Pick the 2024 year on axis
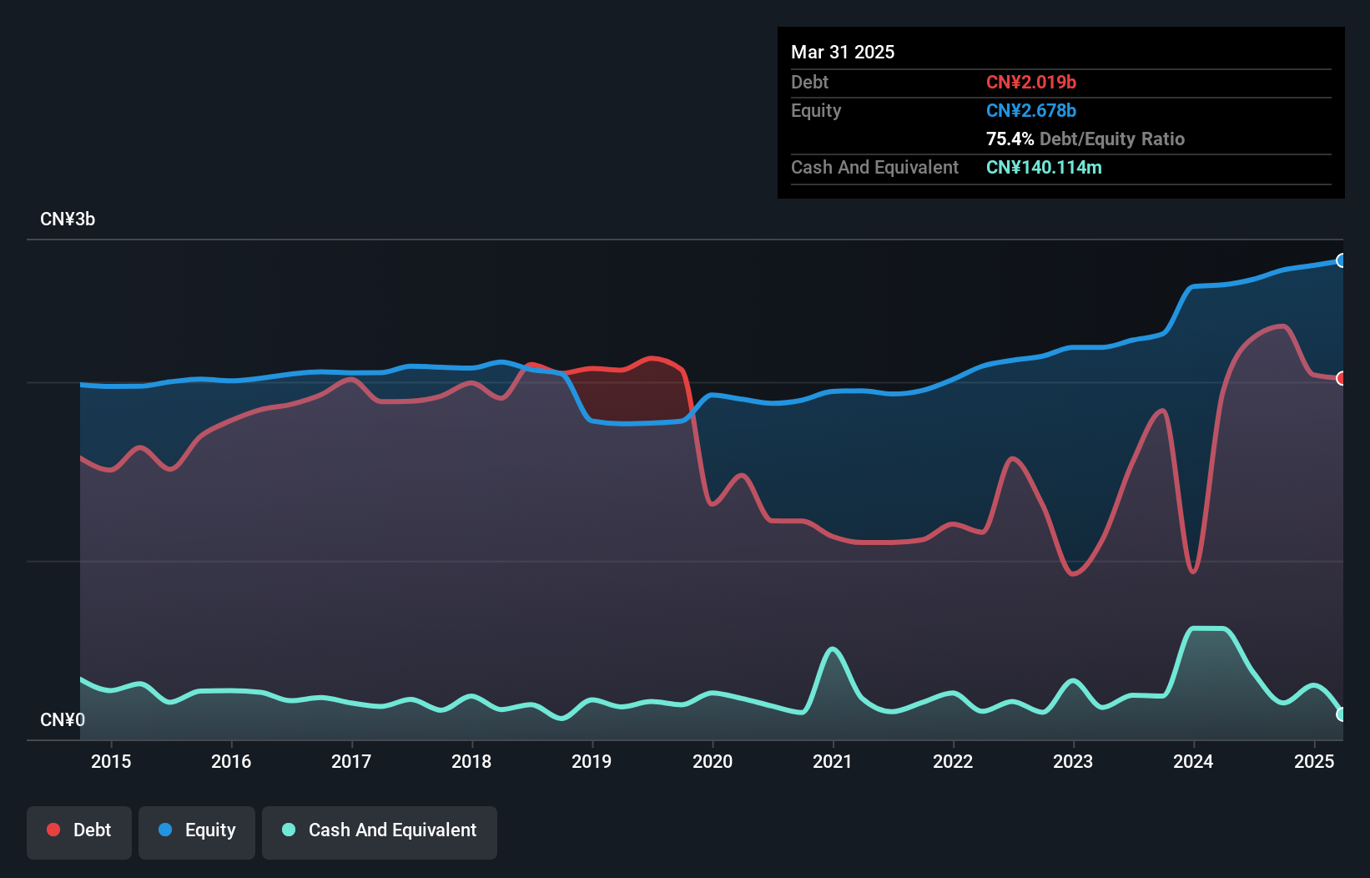1370x878 pixels. [1193, 761]
